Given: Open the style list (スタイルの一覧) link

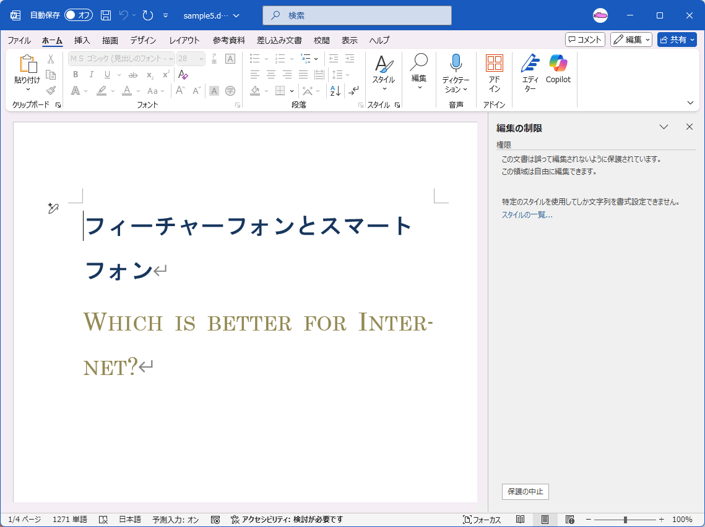Looking at the screenshot, I should (x=526, y=215).
